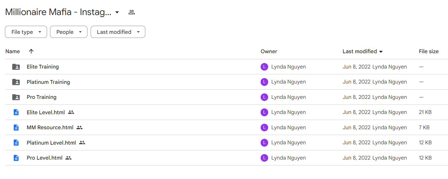Click the shared people icon beside folder title

(x=132, y=12)
